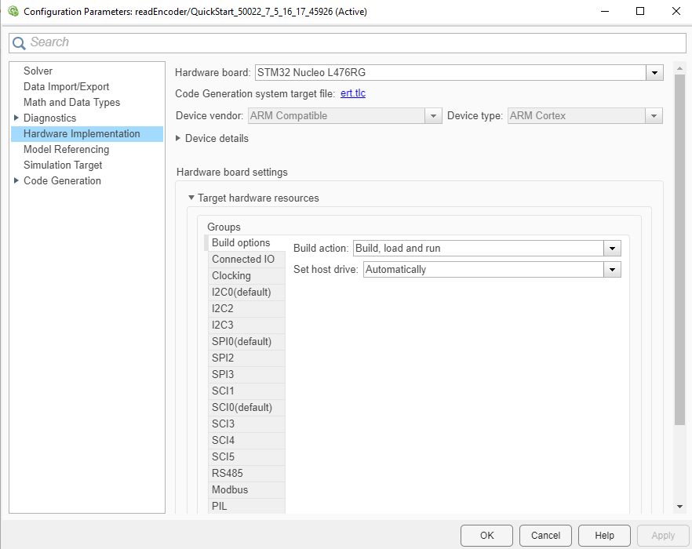Open Code Generation settings
The image size is (692, 549).
point(62,180)
